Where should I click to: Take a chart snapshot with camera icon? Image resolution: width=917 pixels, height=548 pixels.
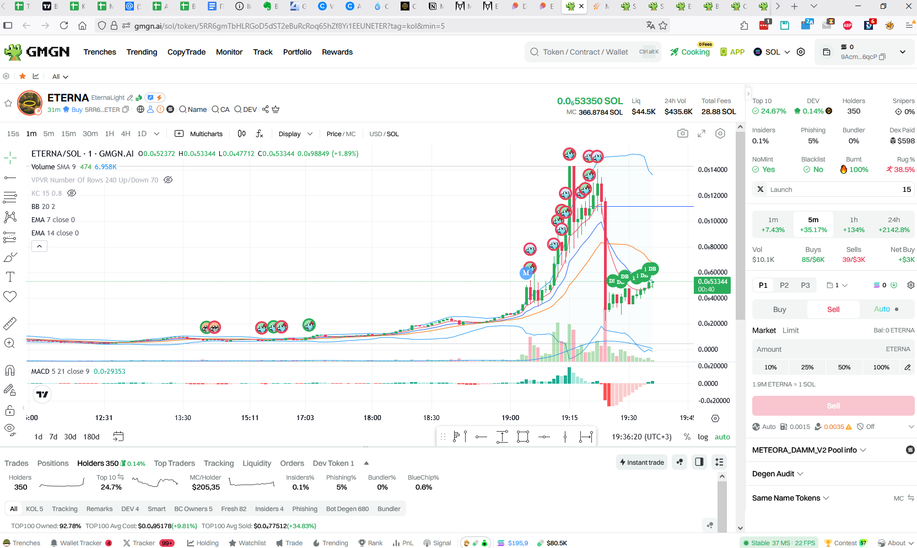[x=683, y=133]
